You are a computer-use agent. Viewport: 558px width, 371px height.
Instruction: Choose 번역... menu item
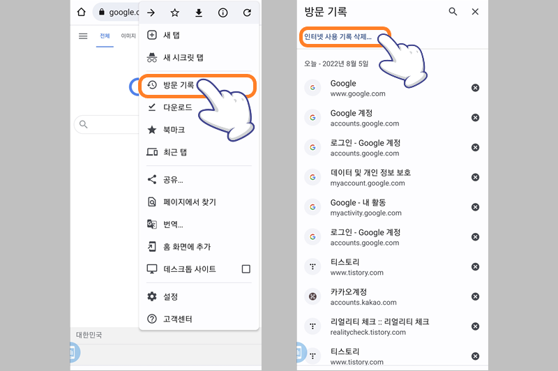click(x=199, y=224)
